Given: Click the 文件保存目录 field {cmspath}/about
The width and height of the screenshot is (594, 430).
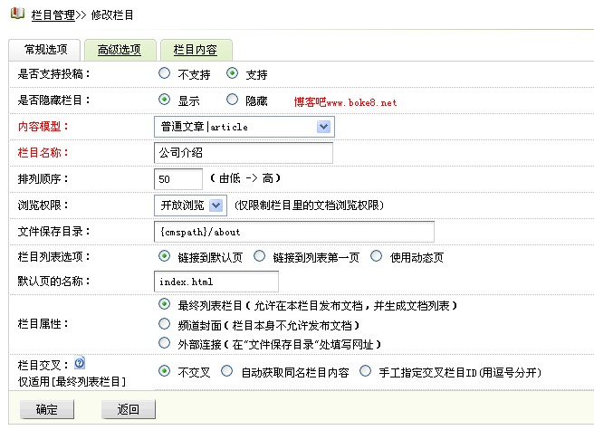Looking at the screenshot, I should (294, 232).
